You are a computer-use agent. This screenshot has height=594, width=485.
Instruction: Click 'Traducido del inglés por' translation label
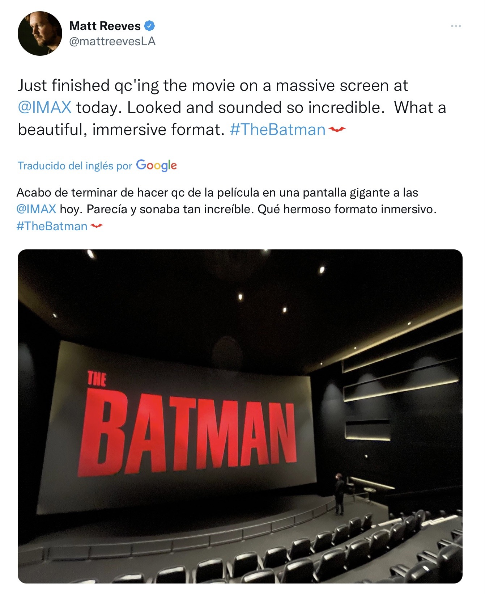click(x=75, y=166)
